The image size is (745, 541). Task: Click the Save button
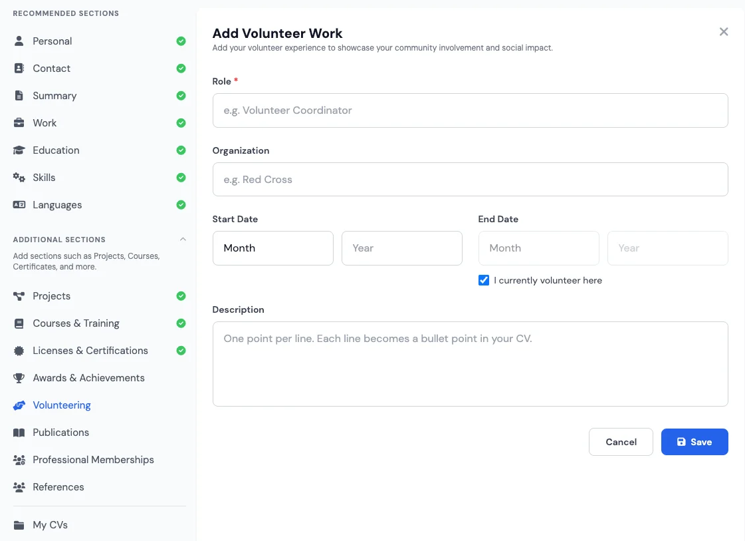(694, 442)
